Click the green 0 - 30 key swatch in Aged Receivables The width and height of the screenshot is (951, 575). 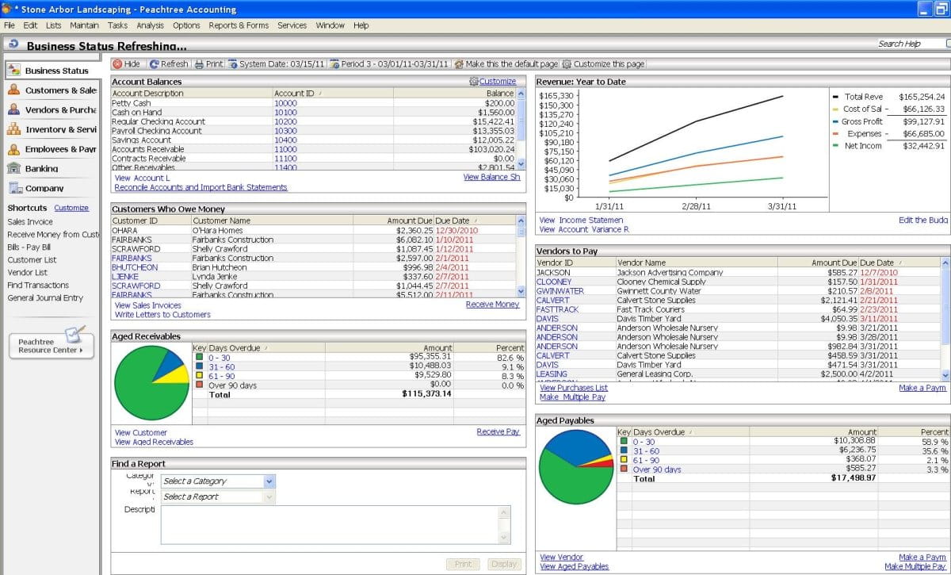tap(200, 358)
